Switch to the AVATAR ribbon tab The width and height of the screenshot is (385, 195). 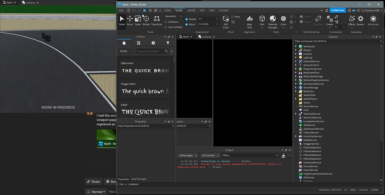(x=191, y=10)
